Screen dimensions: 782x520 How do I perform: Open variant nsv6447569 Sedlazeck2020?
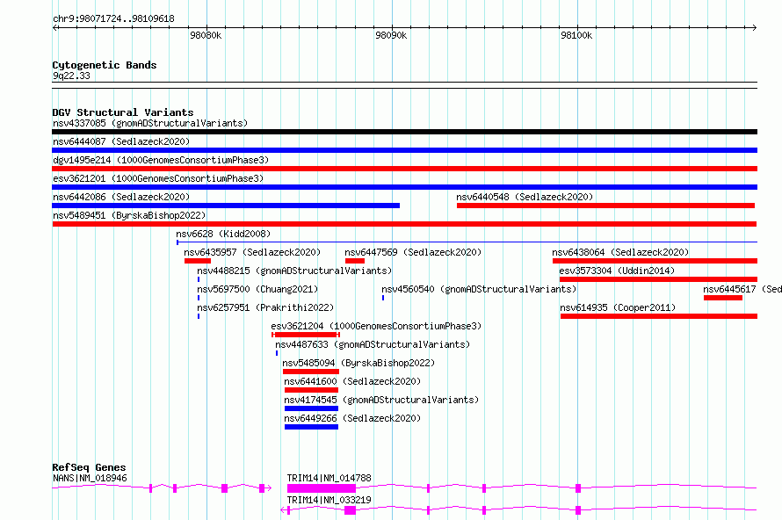tap(413, 252)
